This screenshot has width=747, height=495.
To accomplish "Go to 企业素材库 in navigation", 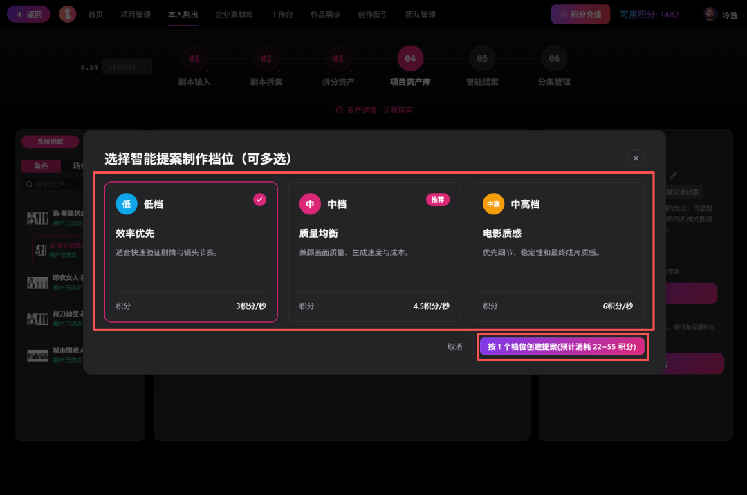I will [x=234, y=15].
